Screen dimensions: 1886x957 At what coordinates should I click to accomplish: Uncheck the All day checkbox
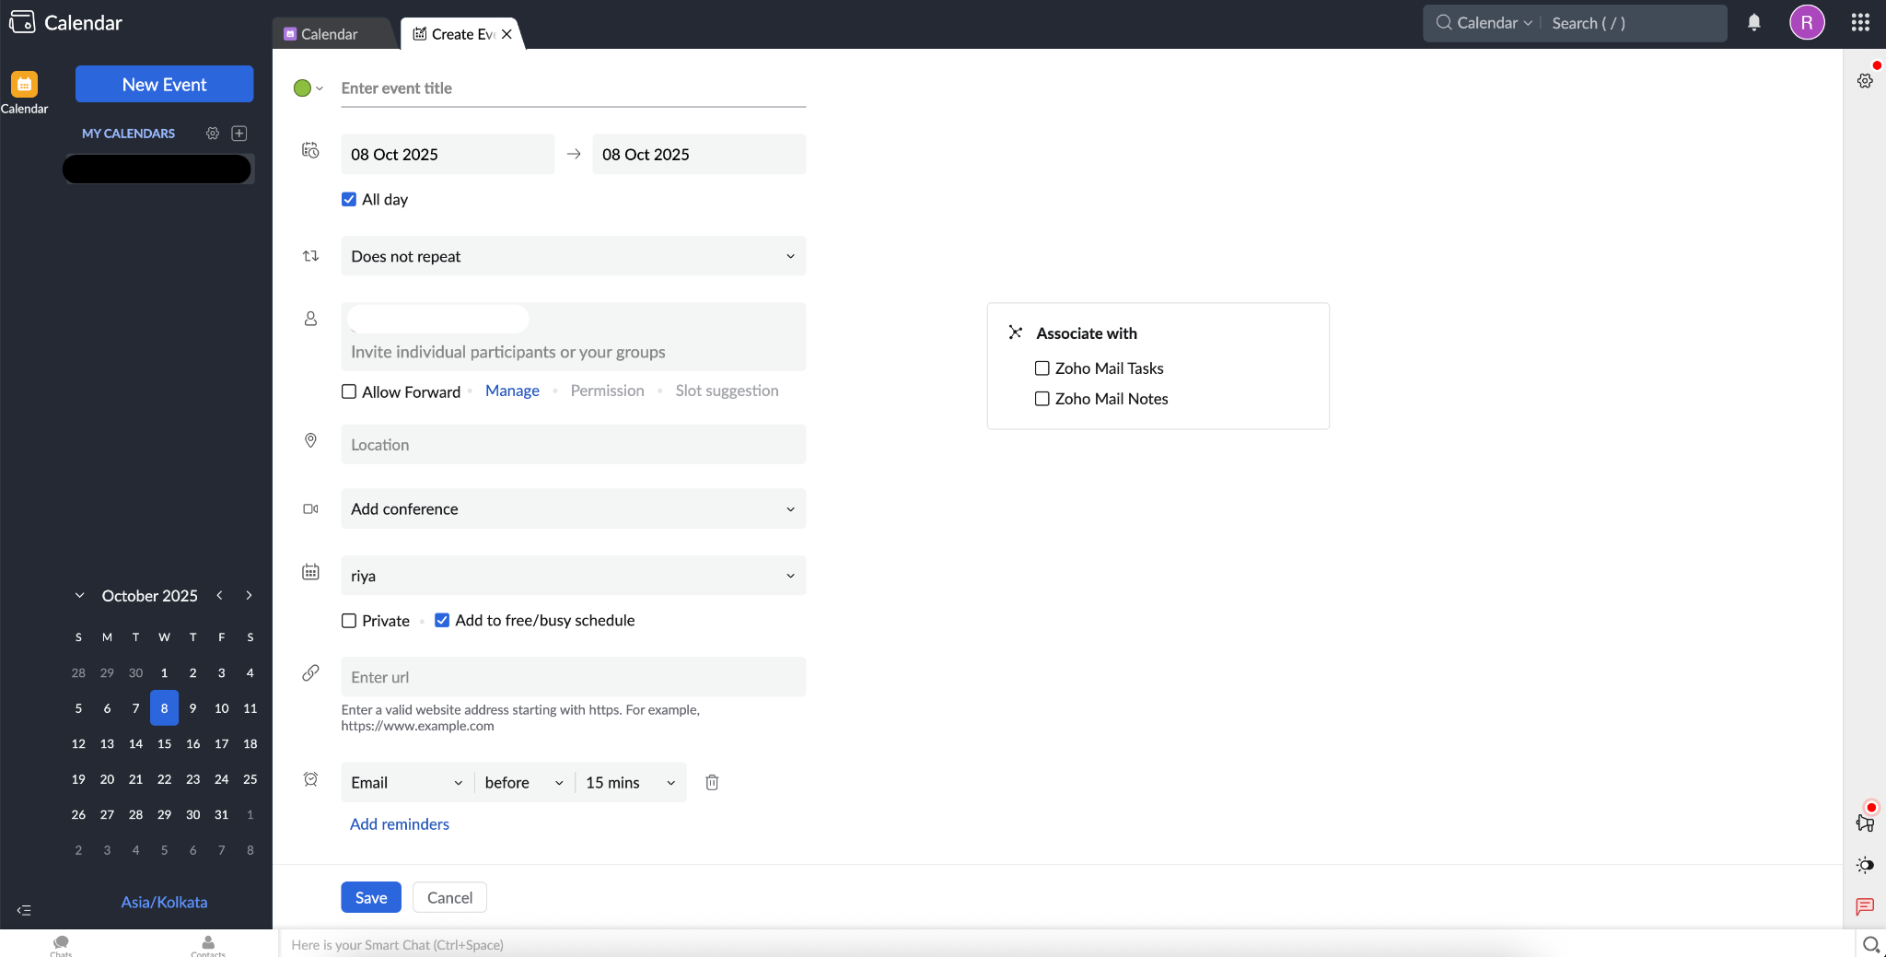pyautogui.click(x=347, y=199)
